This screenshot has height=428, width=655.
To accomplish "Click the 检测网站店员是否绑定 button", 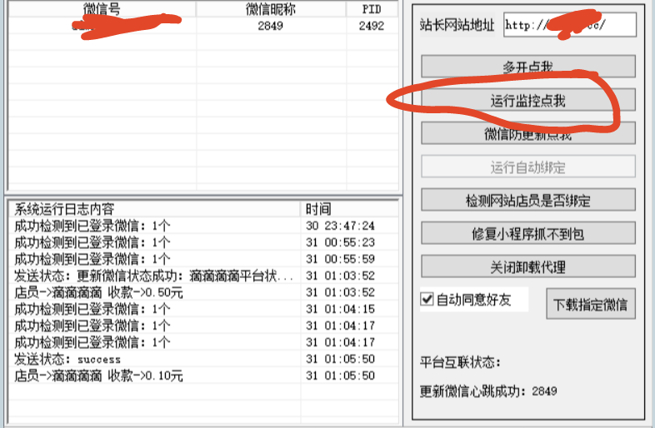I will coord(528,200).
